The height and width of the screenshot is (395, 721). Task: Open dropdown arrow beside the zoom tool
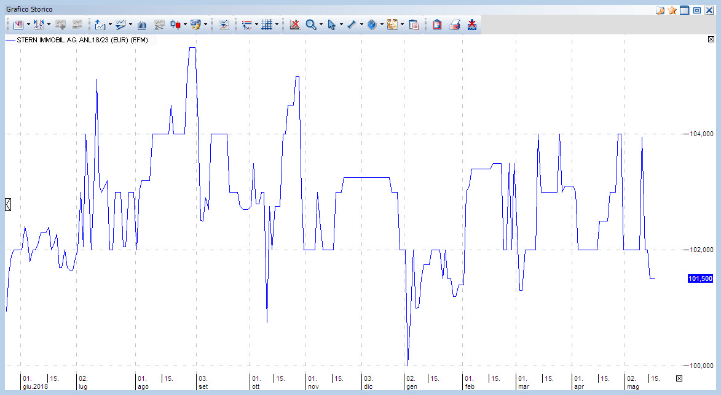321,25
